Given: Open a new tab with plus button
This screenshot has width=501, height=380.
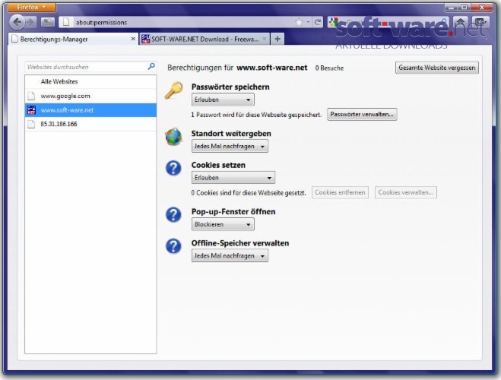Looking at the screenshot, I should (x=277, y=39).
